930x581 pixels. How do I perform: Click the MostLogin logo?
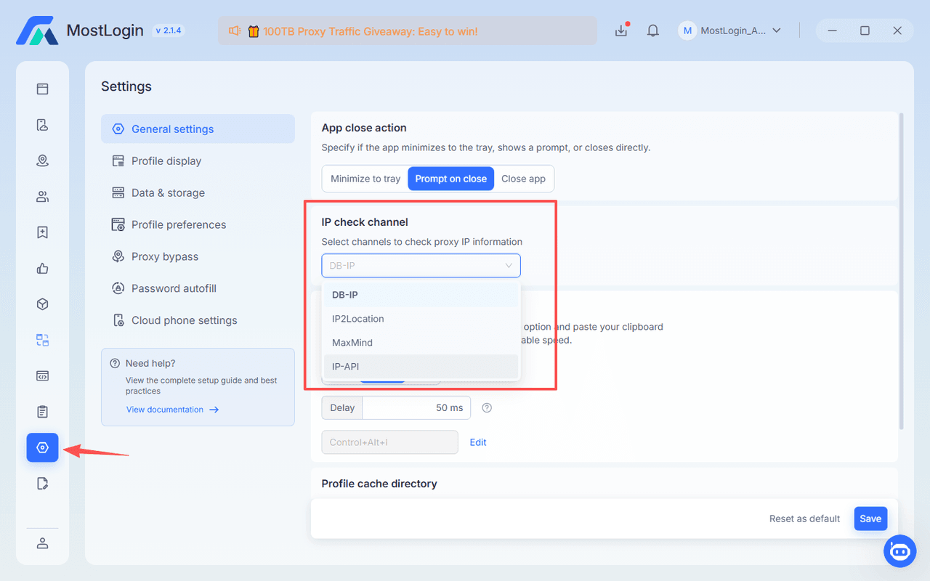coord(36,31)
